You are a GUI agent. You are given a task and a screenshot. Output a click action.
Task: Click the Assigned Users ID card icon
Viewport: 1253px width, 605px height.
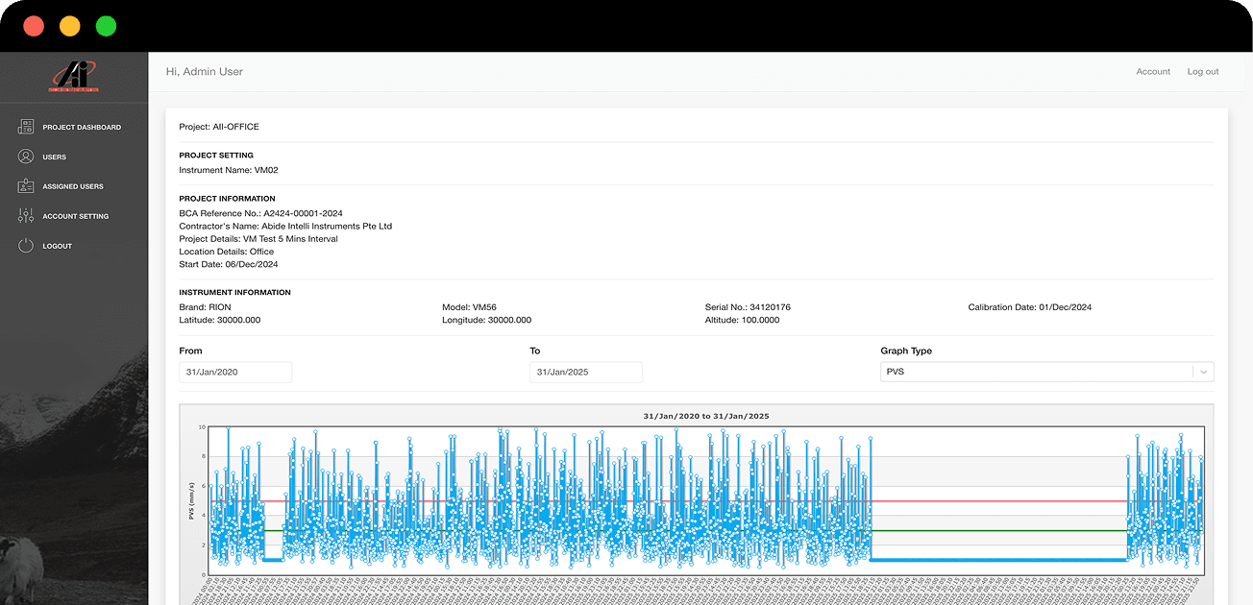click(x=26, y=186)
